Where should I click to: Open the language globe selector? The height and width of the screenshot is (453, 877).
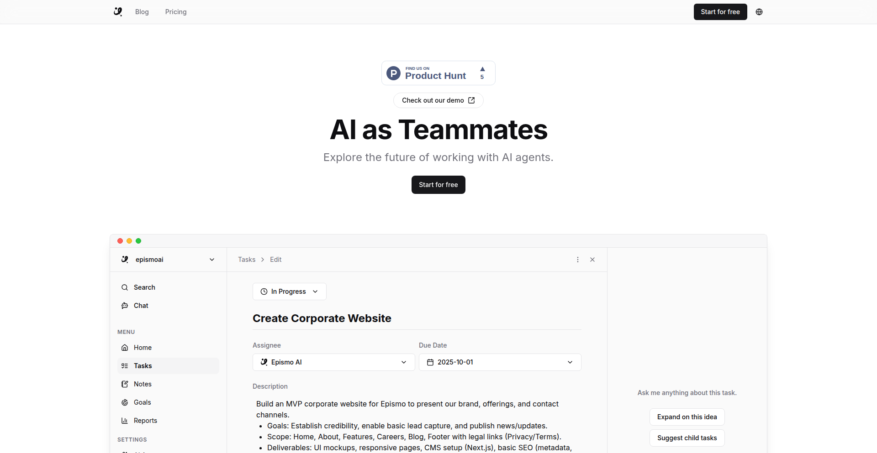pos(759,12)
